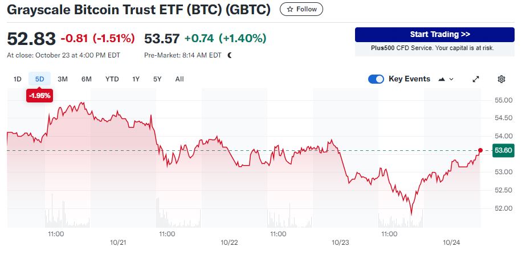526x255 pixels.
Task: Select the 5D range tab
Action: [39, 79]
